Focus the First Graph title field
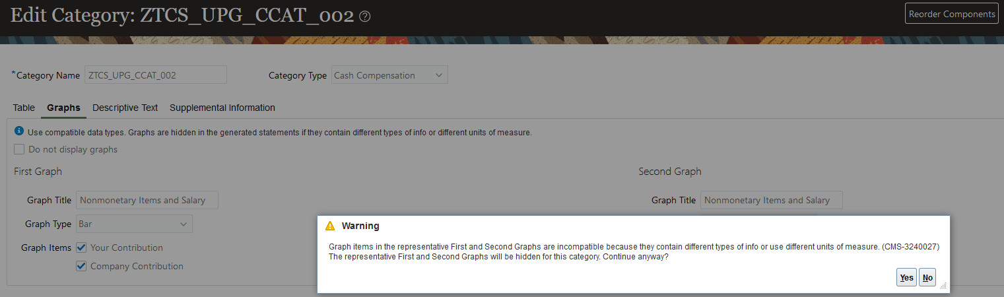1004x297 pixels. click(x=147, y=200)
